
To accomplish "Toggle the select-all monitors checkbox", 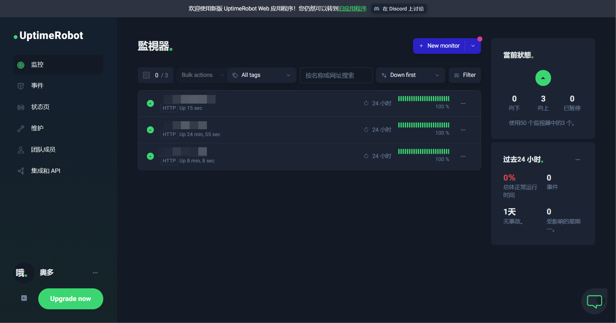I will pyautogui.click(x=147, y=75).
